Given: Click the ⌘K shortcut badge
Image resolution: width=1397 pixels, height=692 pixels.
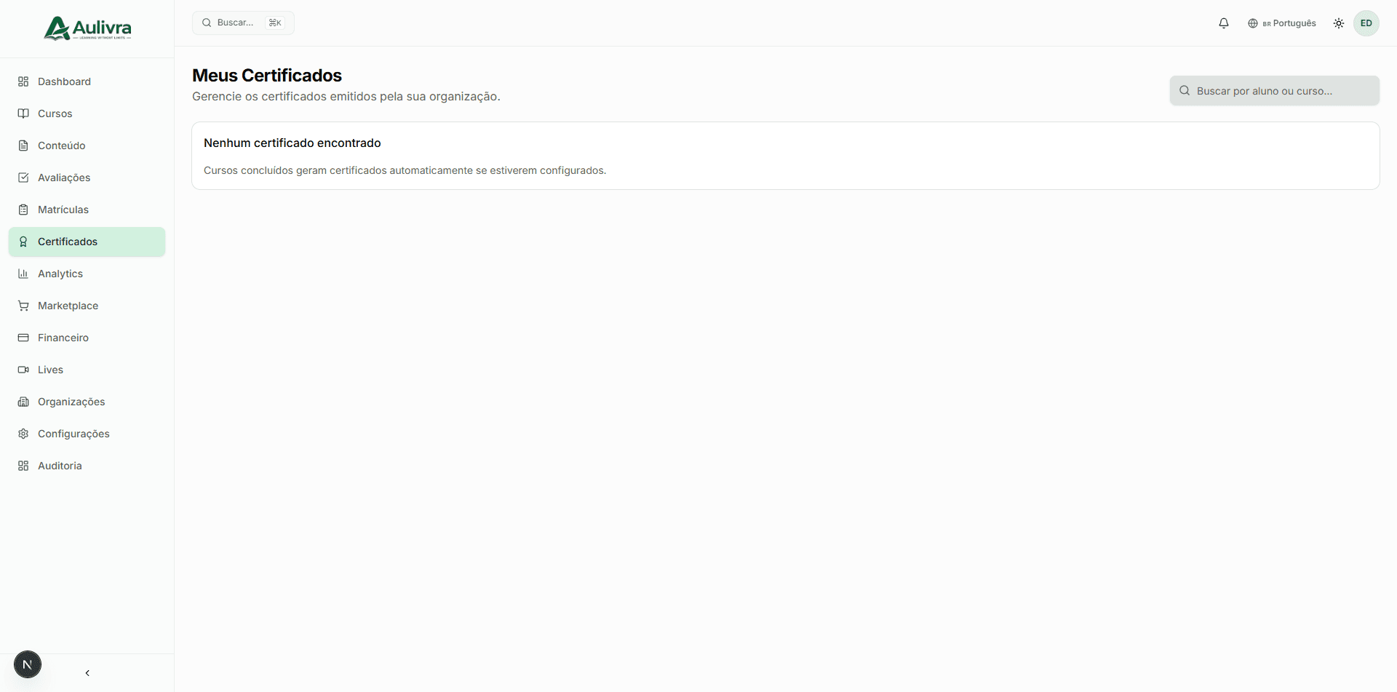Looking at the screenshot, I should click(275, 23).
